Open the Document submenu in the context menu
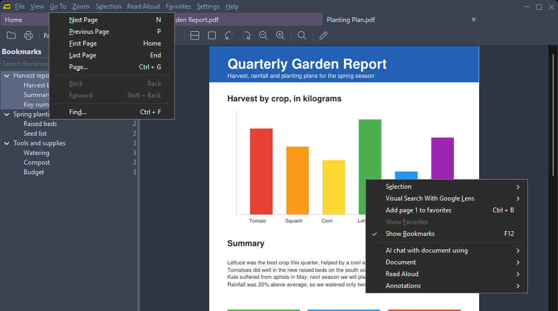The width and height of the screenshot is (558, 311). 446,262
